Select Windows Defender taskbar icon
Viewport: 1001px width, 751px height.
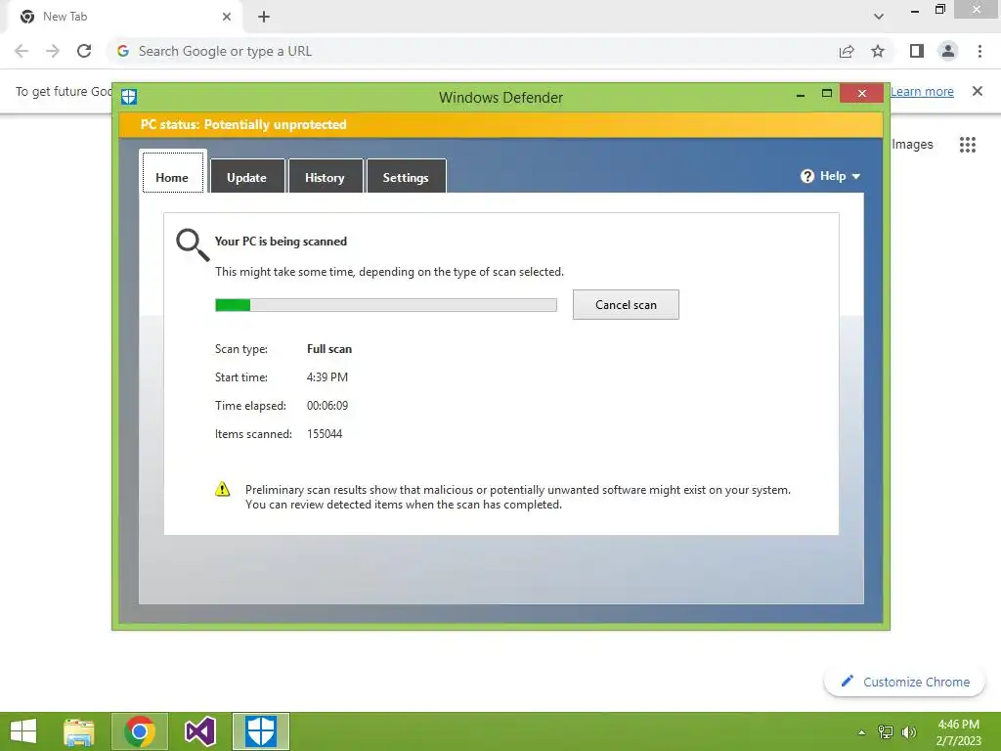click(260, 731)
